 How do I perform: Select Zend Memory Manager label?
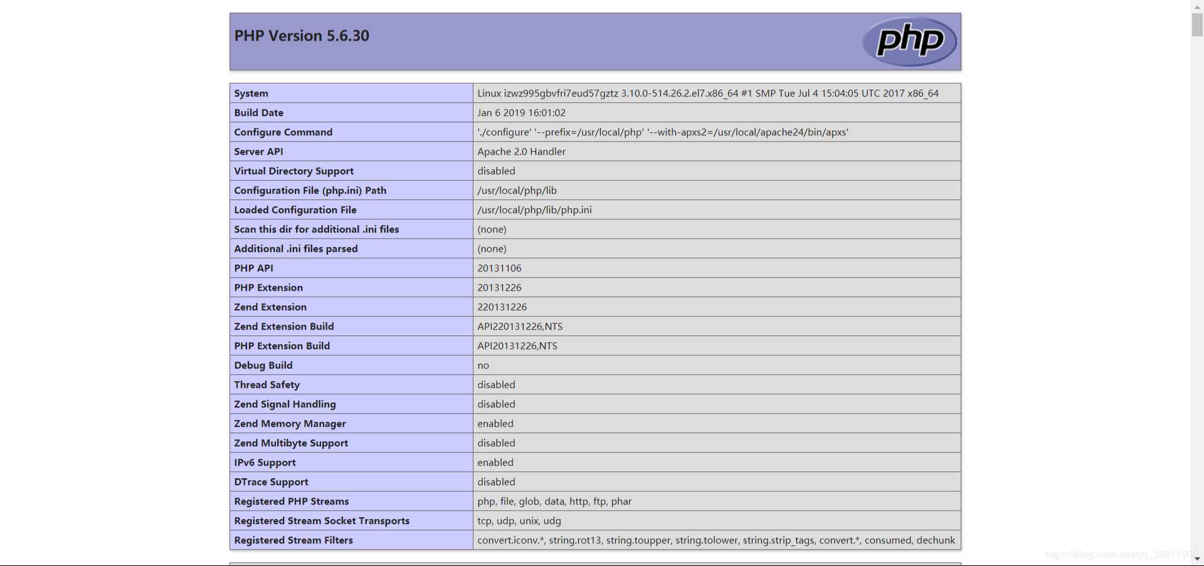290,424
